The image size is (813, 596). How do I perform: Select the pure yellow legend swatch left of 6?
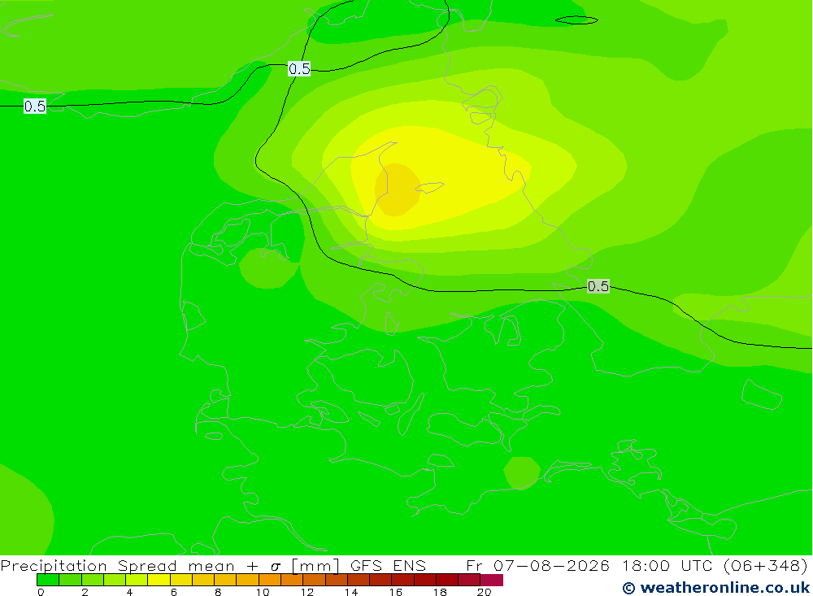click(159, 580)
